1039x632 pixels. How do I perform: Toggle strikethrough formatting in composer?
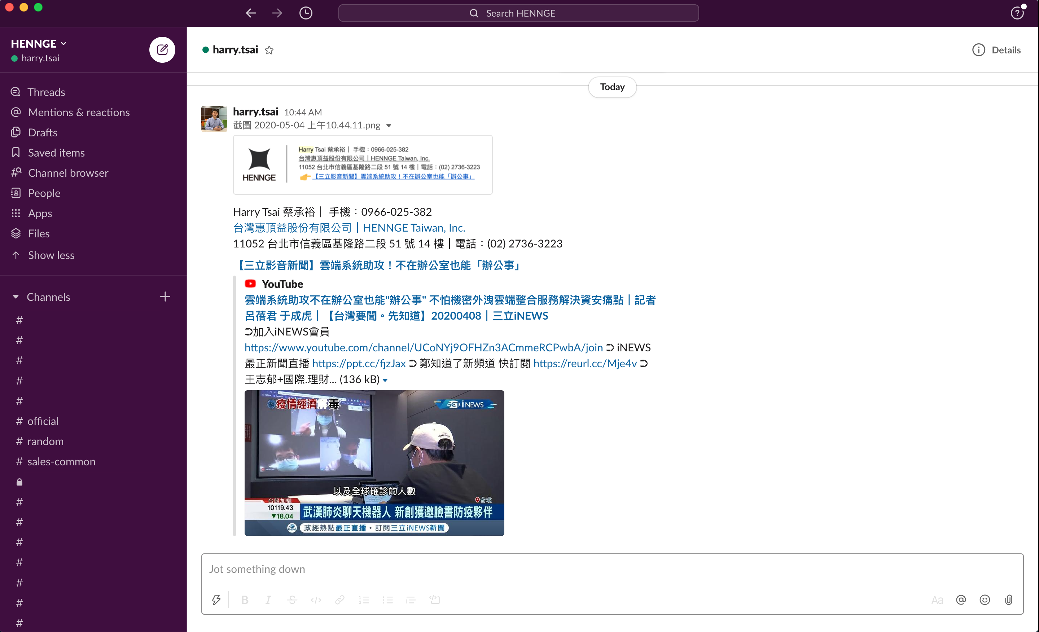(293, 600)
